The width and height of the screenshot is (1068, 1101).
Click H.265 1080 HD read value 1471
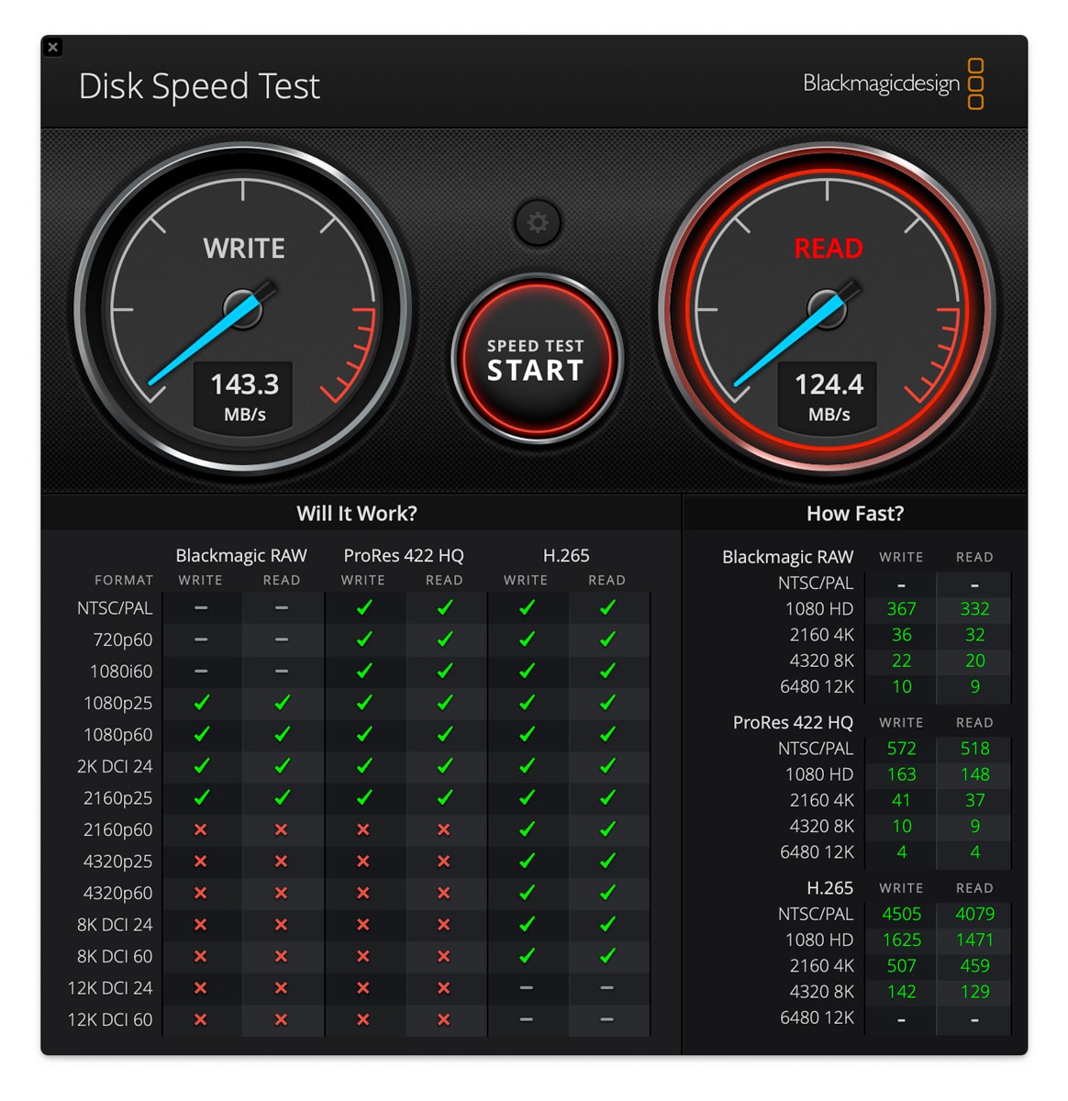(974, 940)
